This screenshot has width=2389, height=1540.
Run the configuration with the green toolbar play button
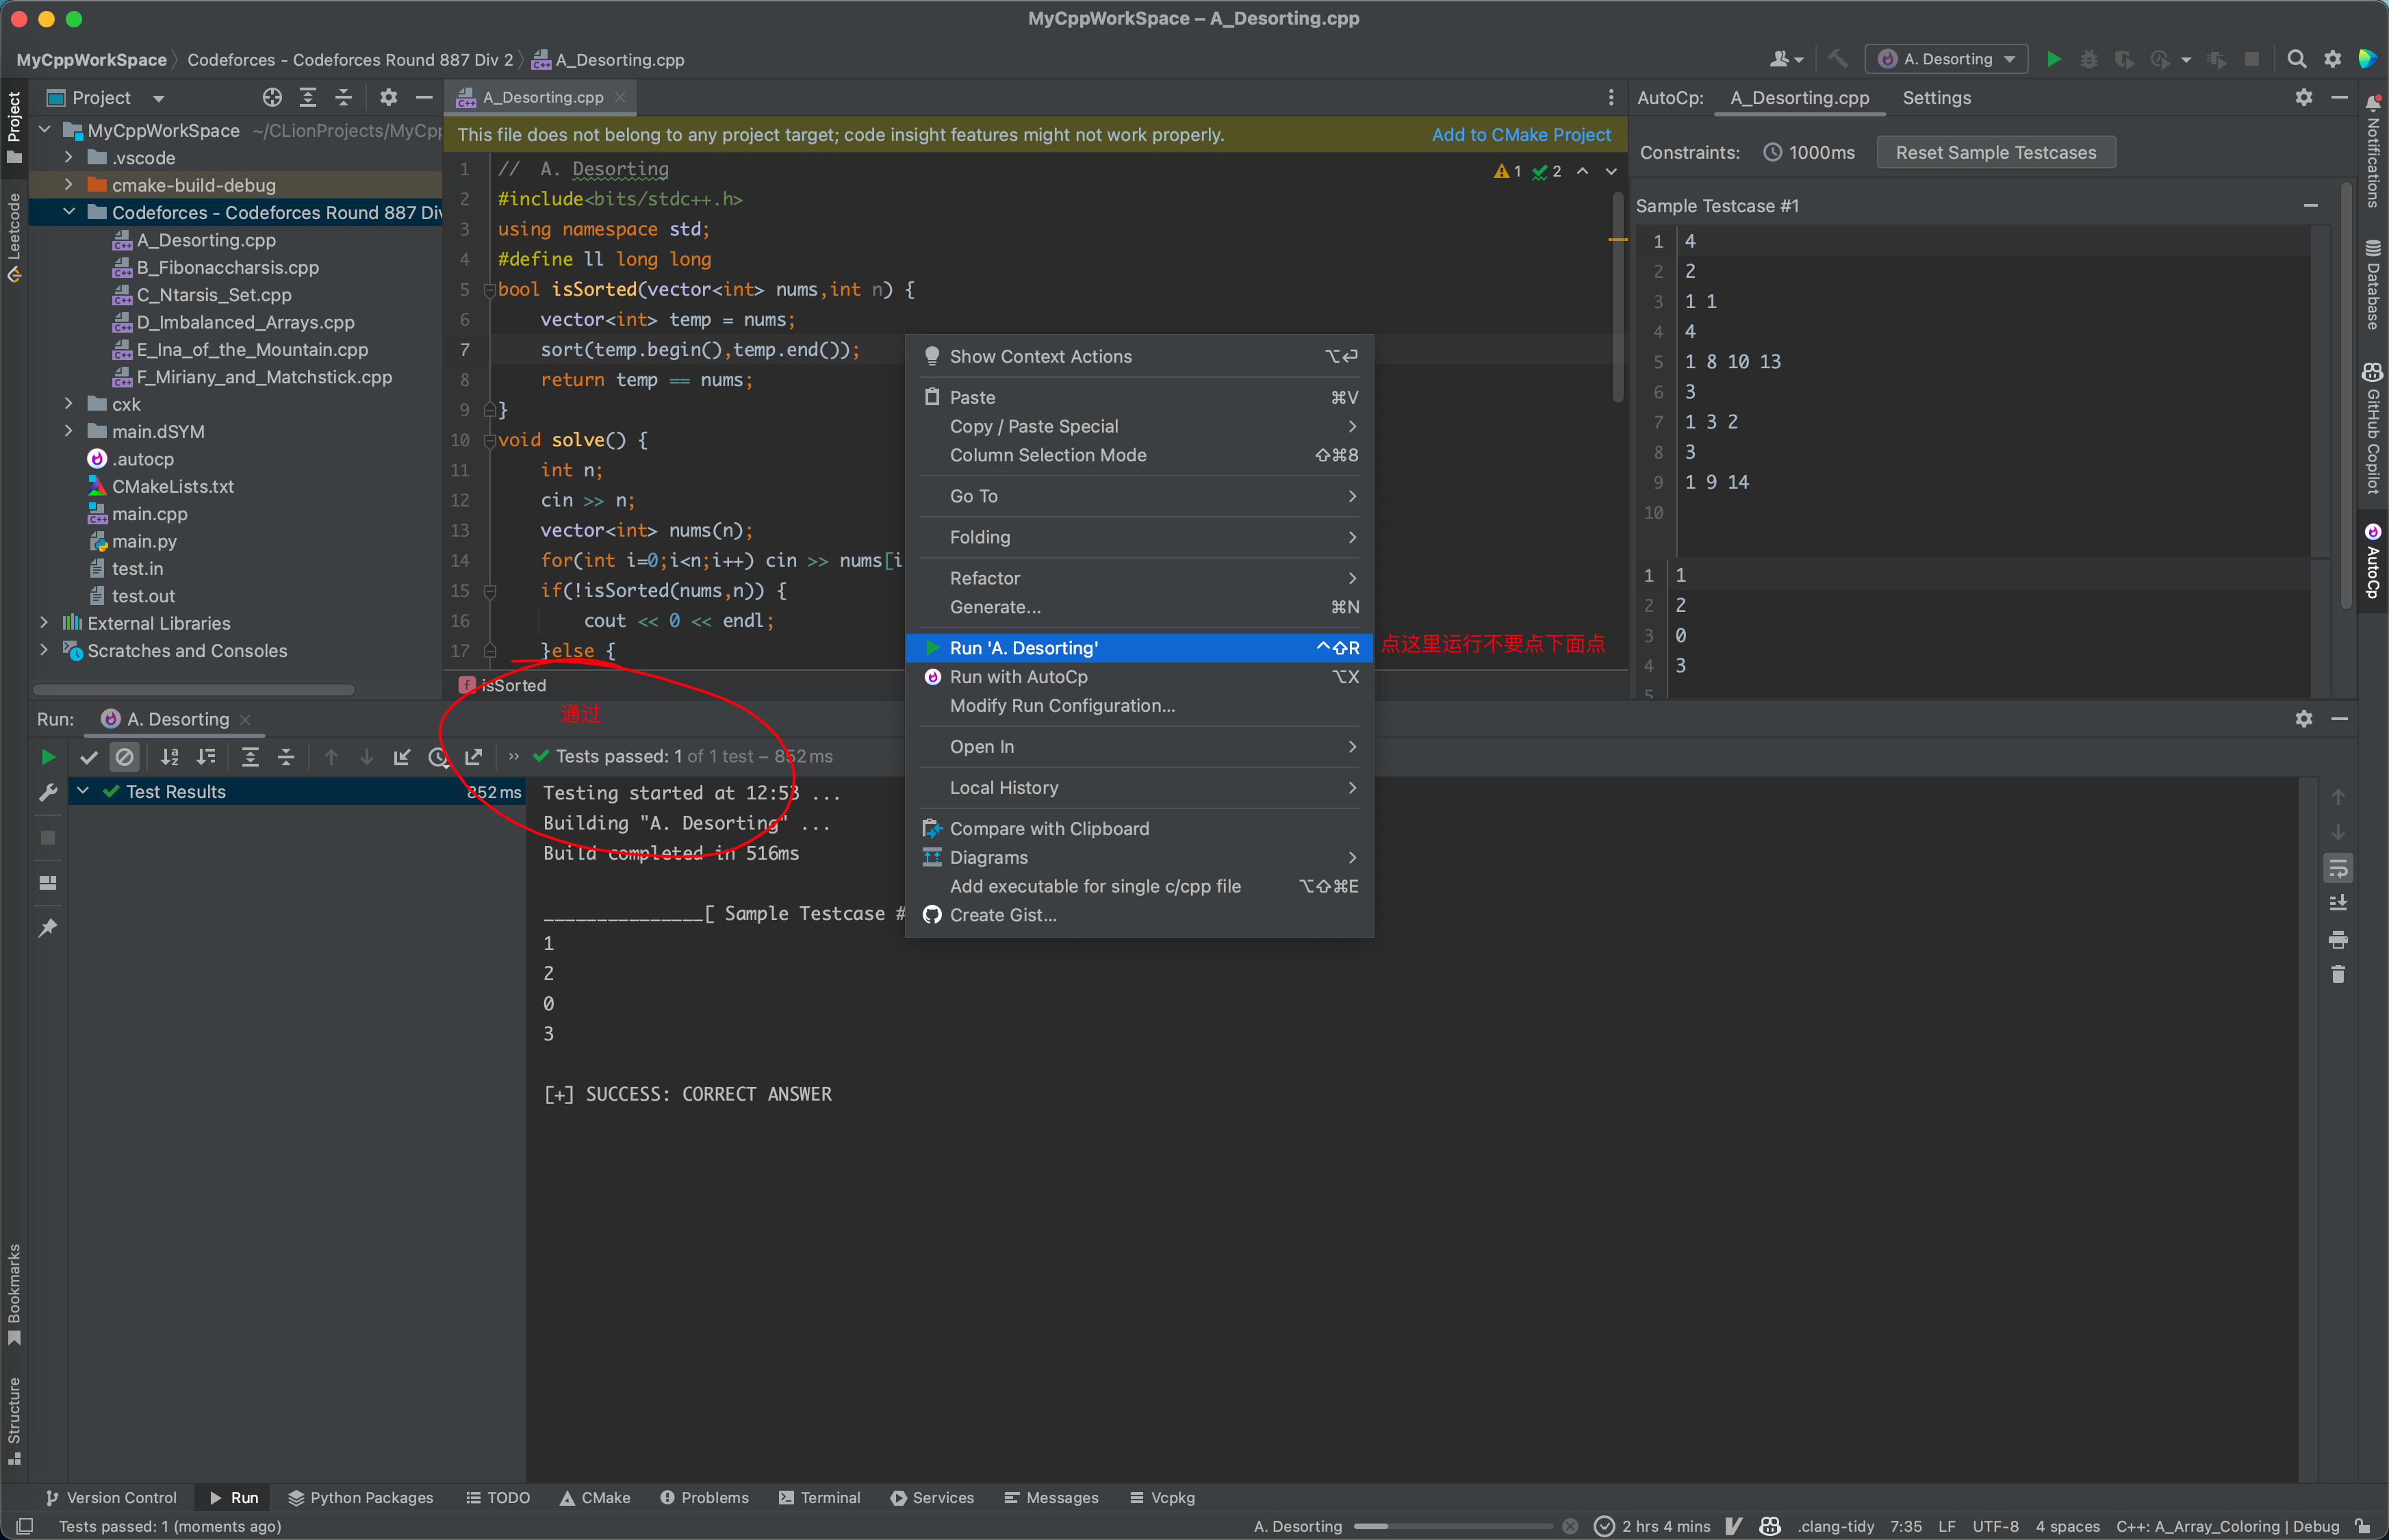[2053, 59]
